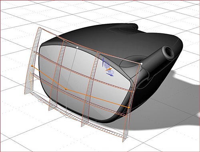The width and height of the screenshot is (200, 152).
Task: Select the gray front lens surface
Action: pos(85,83)
